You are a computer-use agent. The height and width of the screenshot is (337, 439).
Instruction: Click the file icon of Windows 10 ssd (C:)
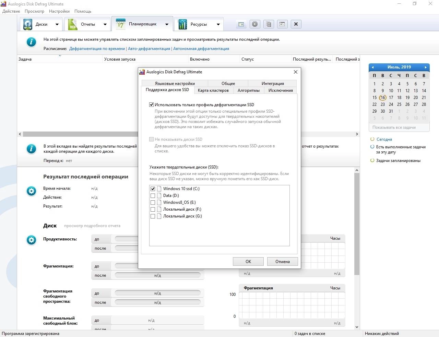[x=159, y=189]
